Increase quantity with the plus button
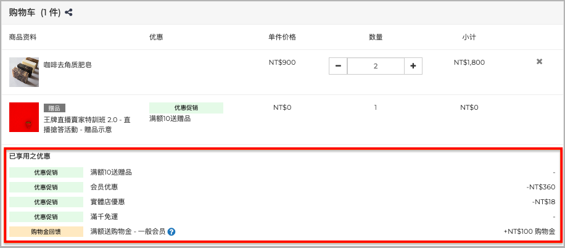565x248 pixels. pos(413,66)
